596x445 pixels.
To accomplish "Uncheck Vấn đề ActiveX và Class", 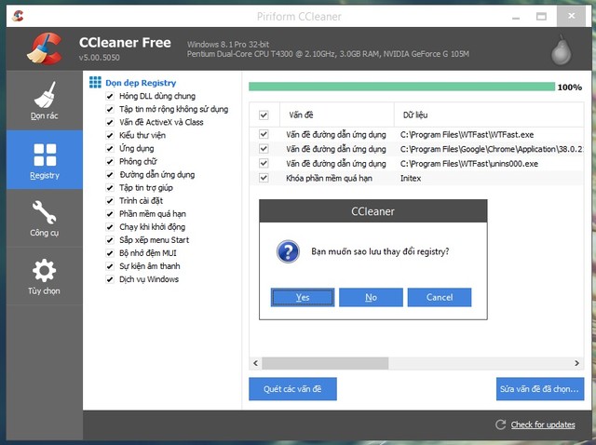I will (110, 122).
